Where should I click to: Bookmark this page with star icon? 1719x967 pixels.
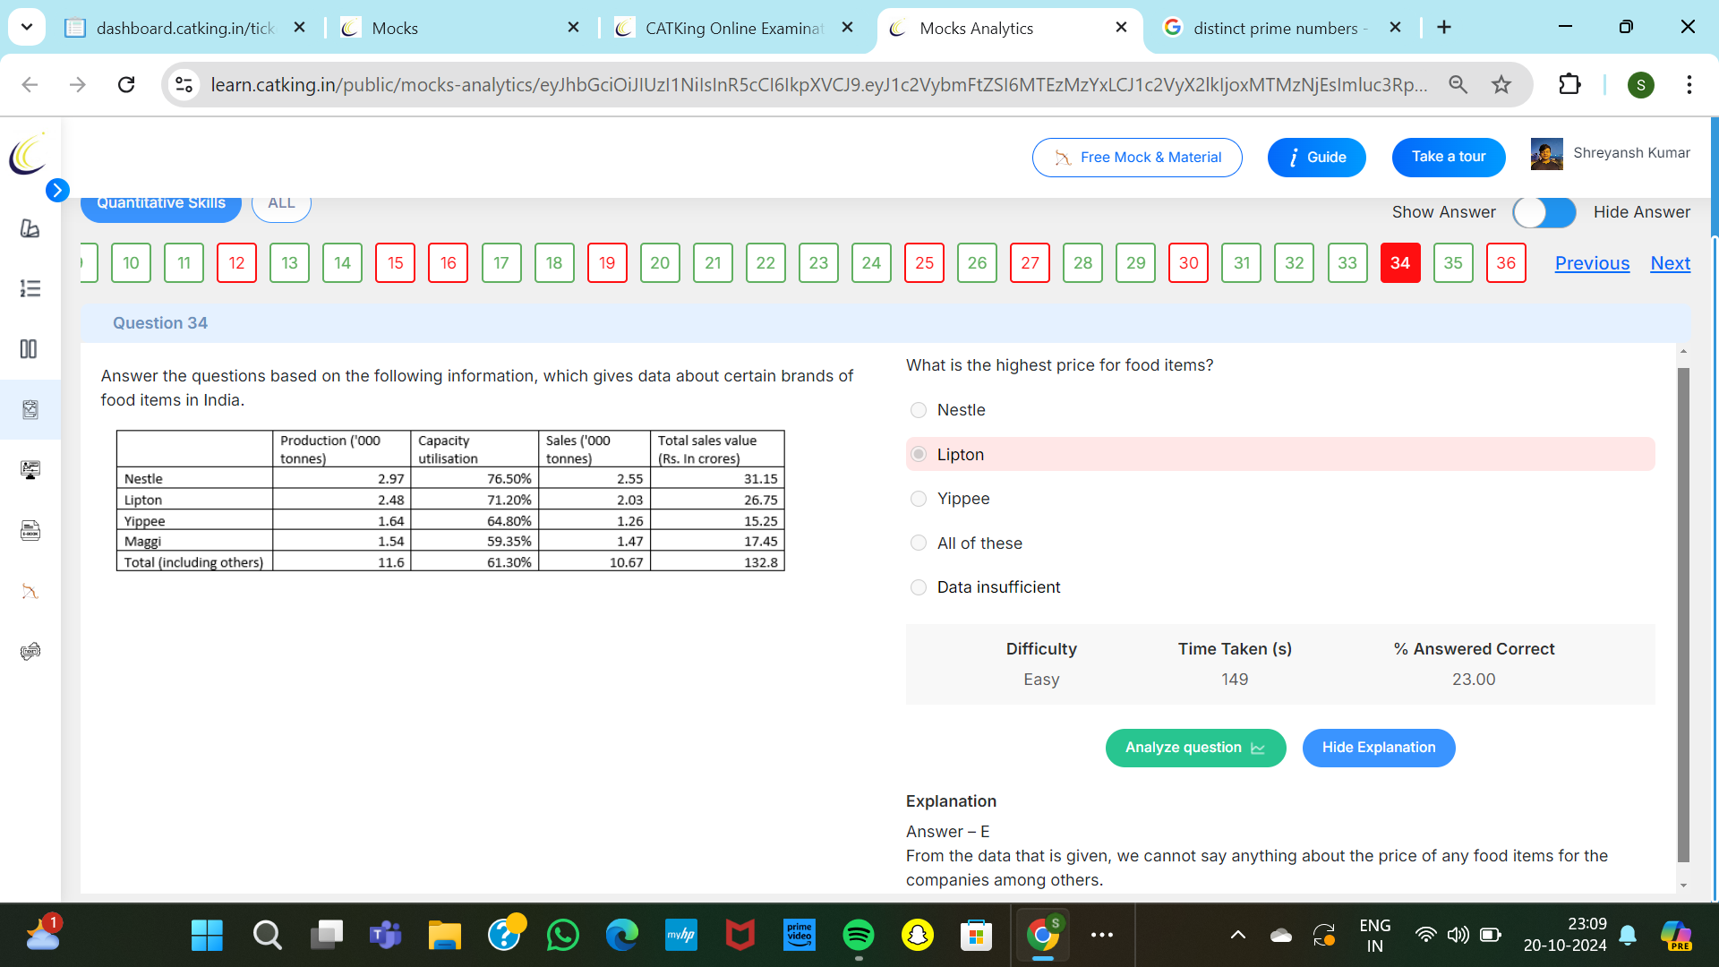(1501, 84)
